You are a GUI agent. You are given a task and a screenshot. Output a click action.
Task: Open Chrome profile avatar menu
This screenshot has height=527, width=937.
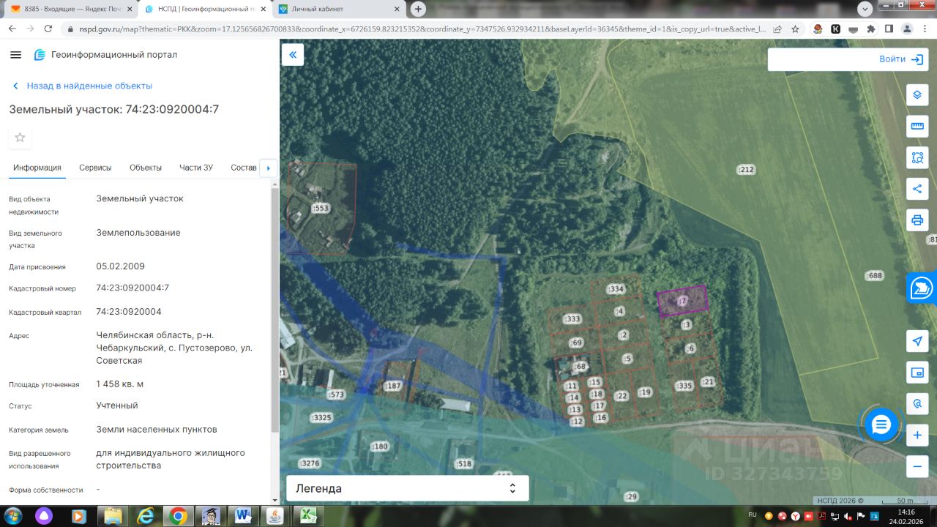point(907,29)
